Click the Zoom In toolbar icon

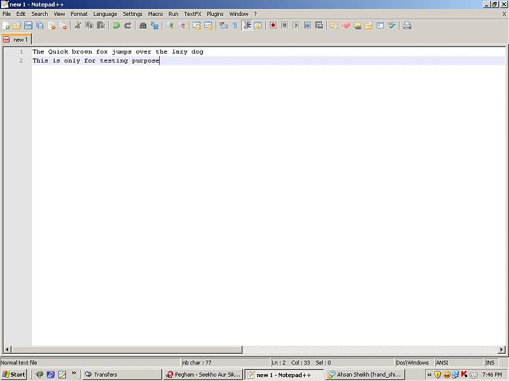point(170,25)
